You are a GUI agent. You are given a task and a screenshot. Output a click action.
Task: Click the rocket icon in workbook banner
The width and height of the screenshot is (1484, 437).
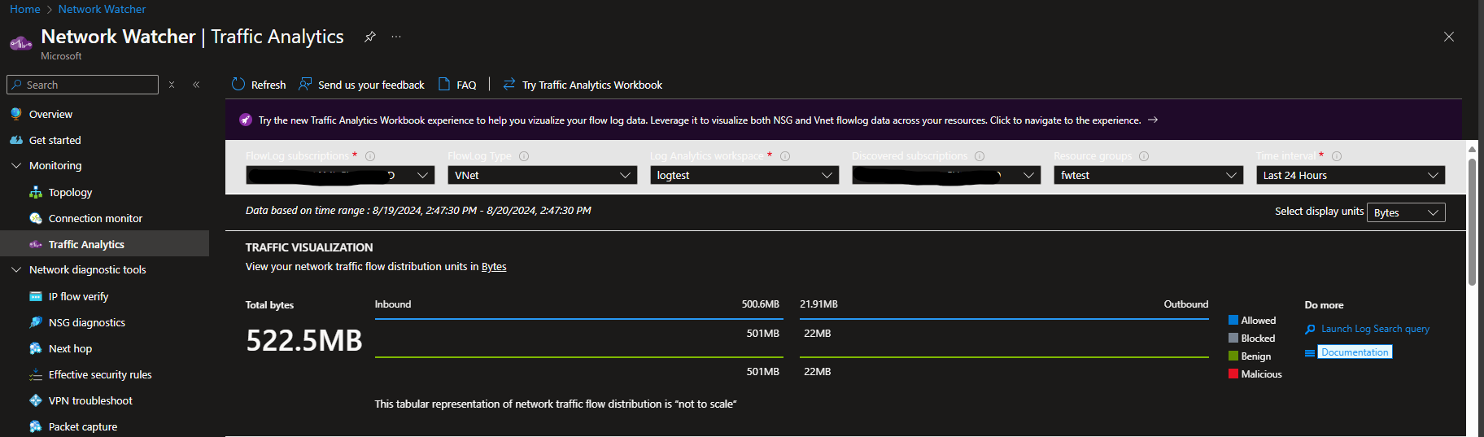point(246,120)
